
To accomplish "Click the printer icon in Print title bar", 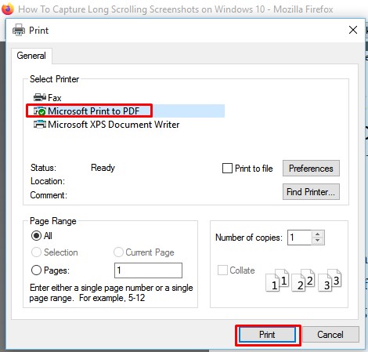I will pos(19,31).
